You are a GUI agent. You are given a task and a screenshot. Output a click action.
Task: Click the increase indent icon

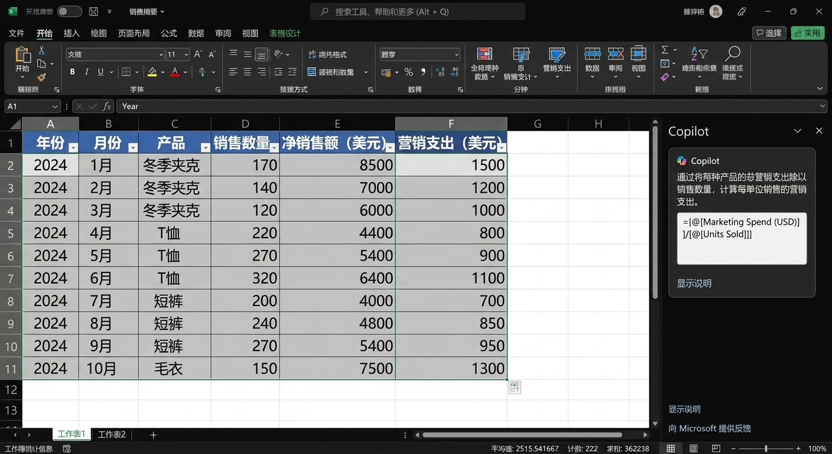292,72
